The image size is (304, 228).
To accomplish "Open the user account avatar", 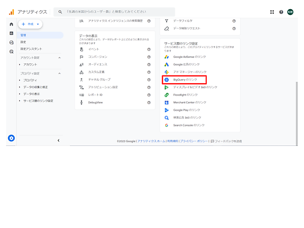I will (290, 12).
